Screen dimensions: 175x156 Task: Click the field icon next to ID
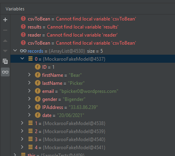click(38, 67)
